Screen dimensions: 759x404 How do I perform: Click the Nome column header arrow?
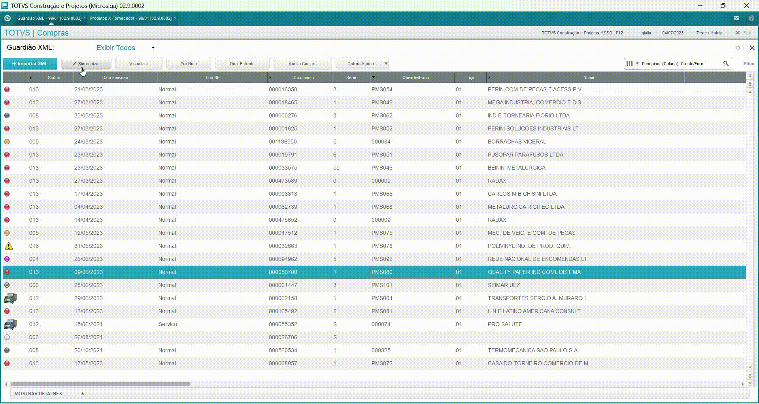[x=489, y=77]
